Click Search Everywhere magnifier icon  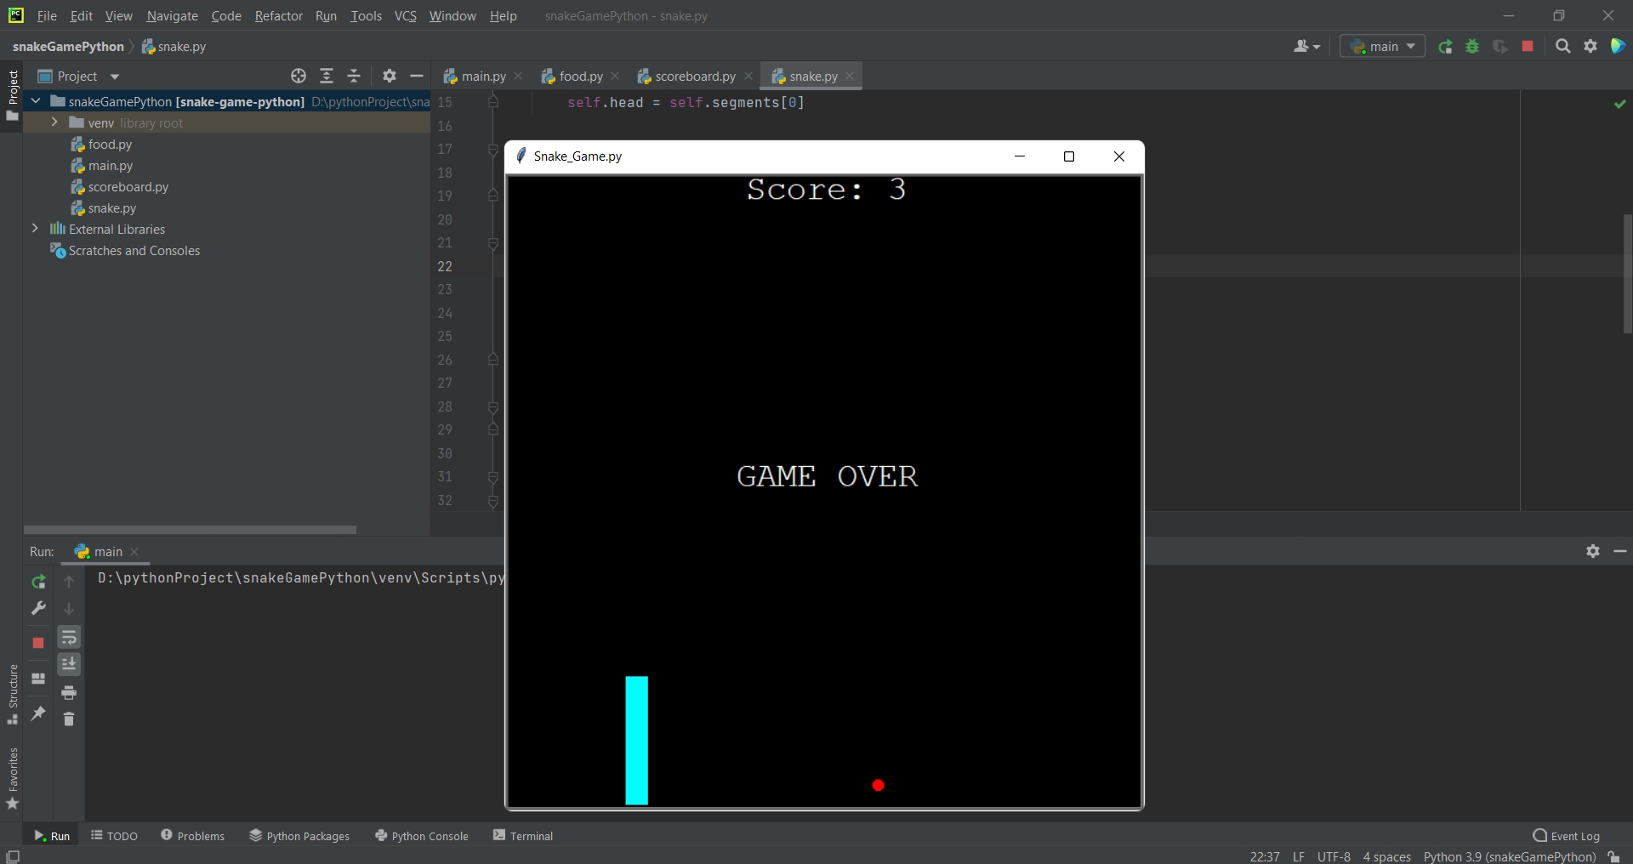[1562, 47]
